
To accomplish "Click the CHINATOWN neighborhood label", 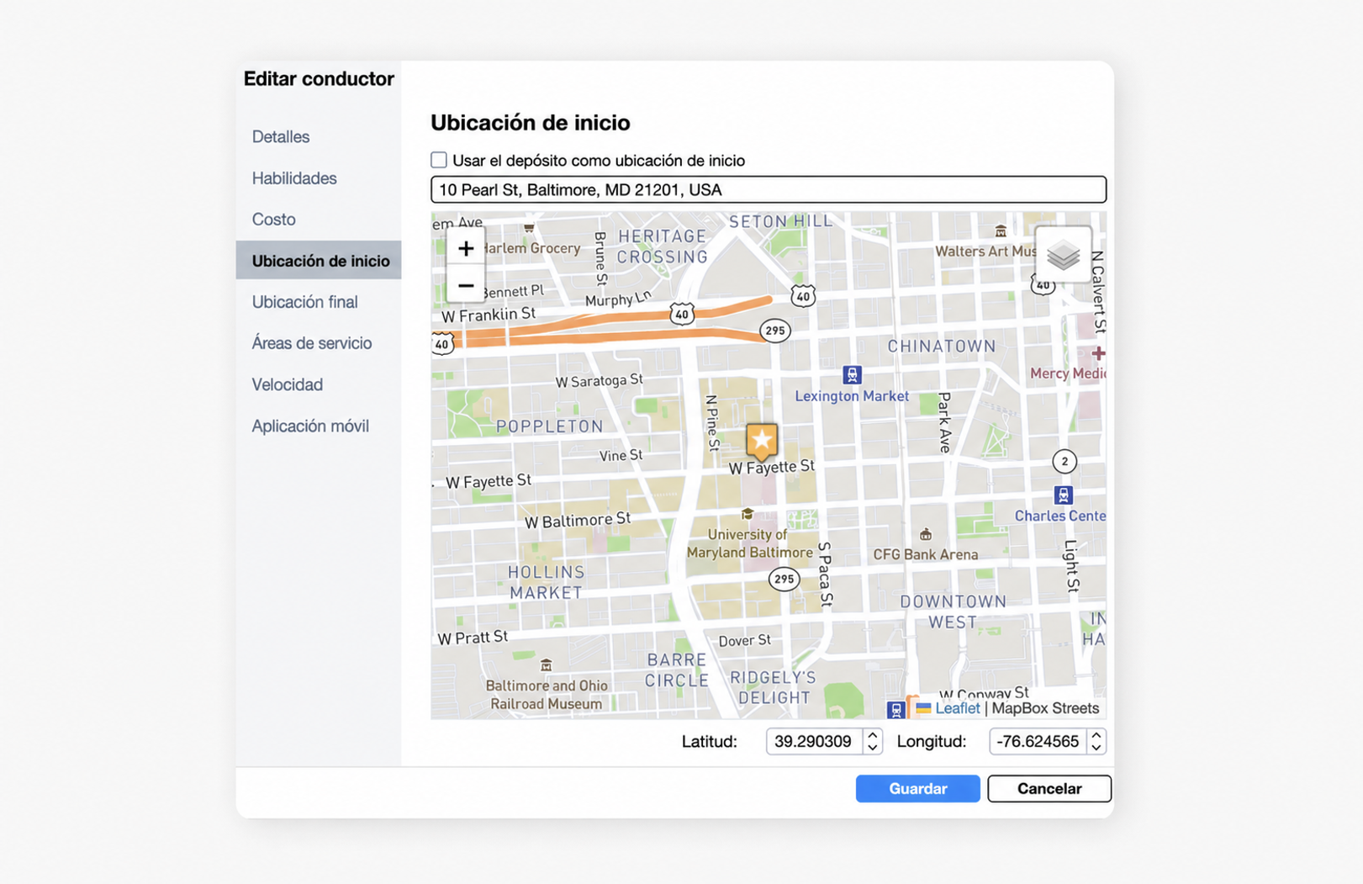I will pyautogui.click(x=942, y=346).
